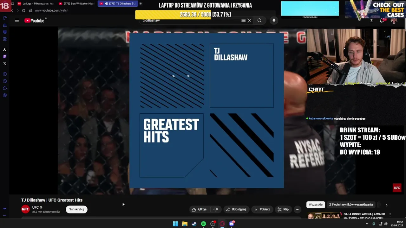Subscribe to UFC with Subskrybuj
The image size is (406, 228).
click(x=76, y=209)
